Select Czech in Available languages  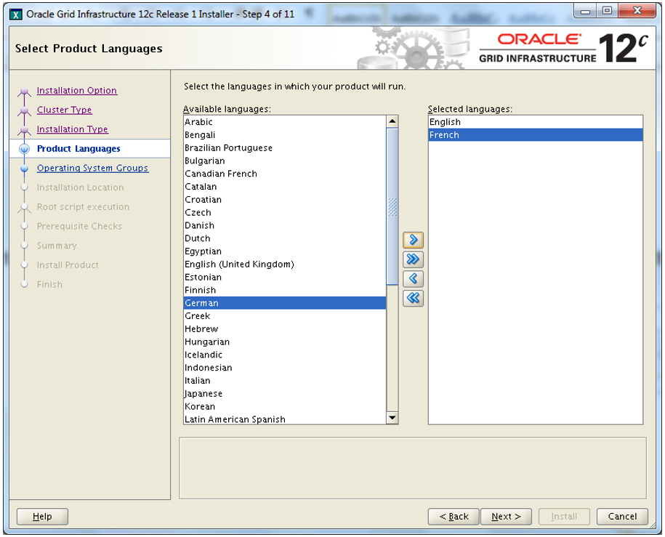[285, 212]
